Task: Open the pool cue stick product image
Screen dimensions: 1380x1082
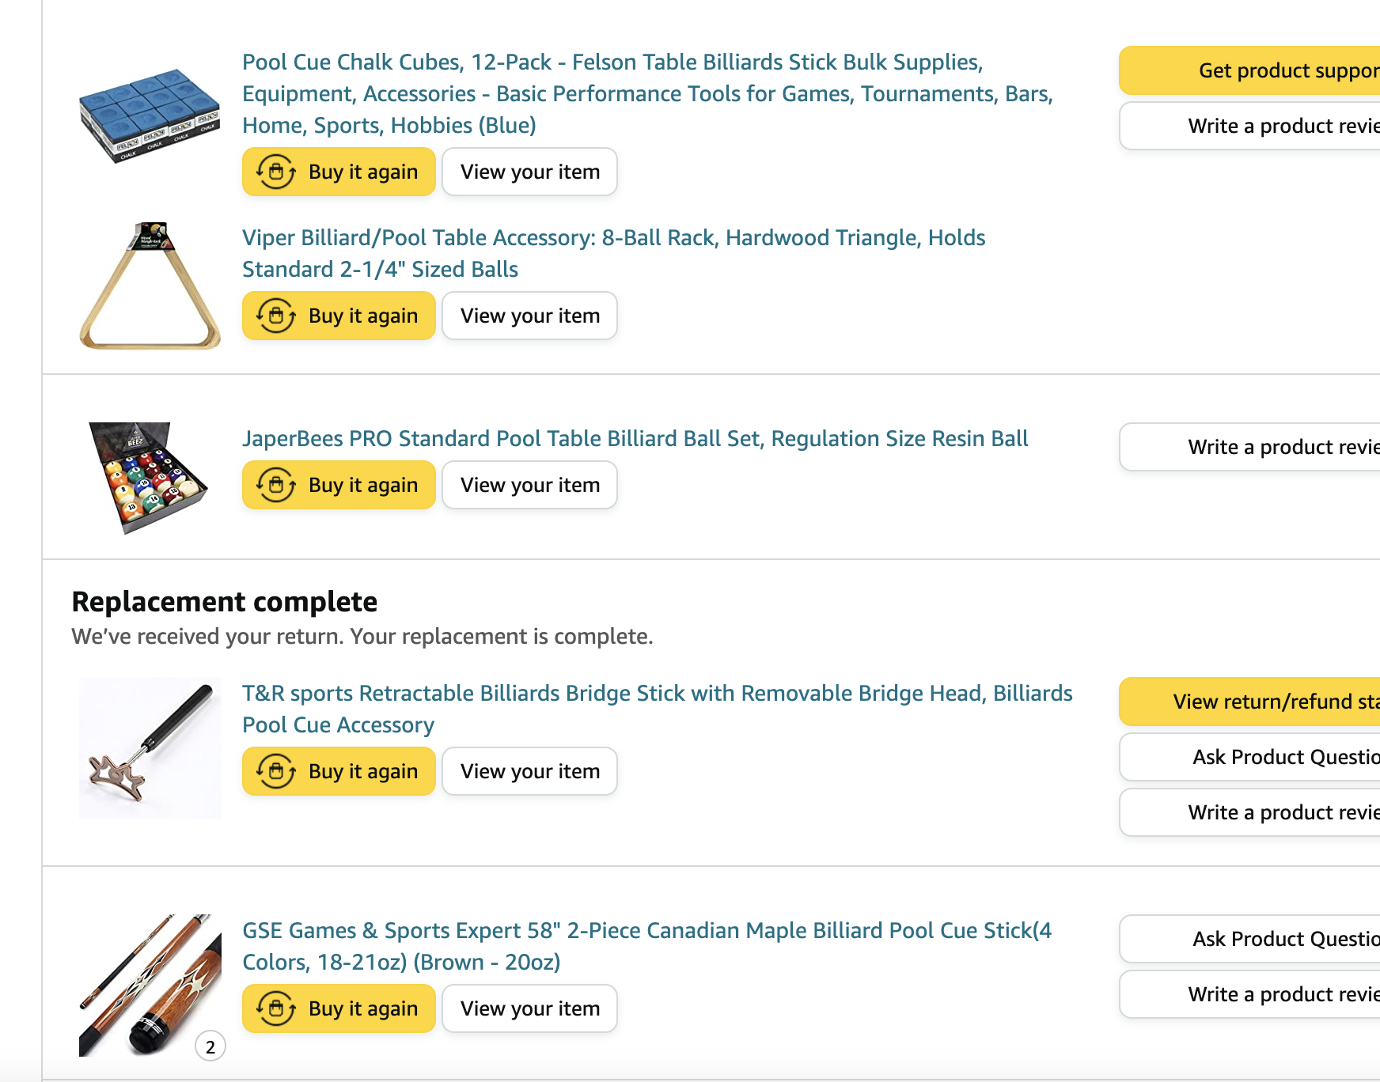Action: click(150, 985)
